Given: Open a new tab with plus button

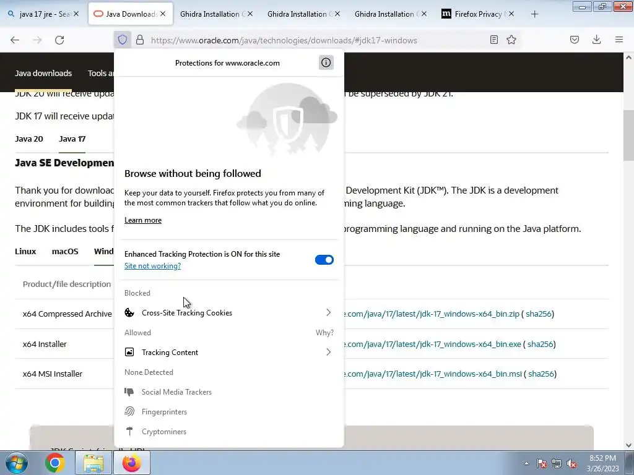Looking at the screenshot, I should coord(534,14).
